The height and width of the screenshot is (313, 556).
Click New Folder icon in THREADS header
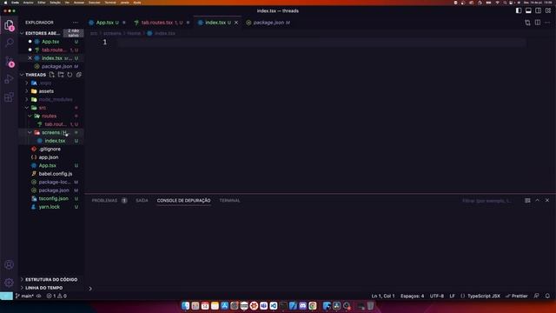pyautogui.click(x=61, y=75)
